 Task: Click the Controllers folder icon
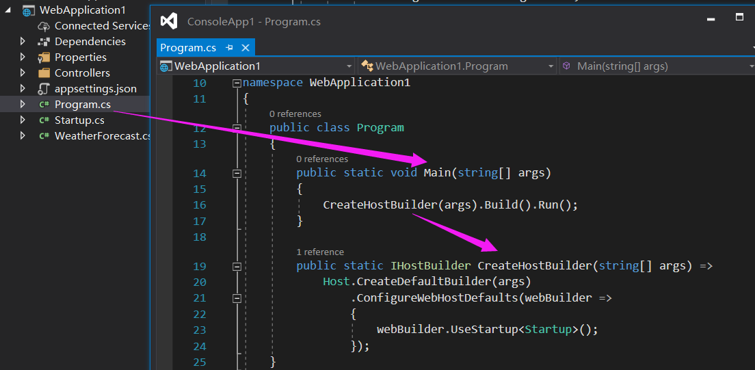(44, 73)
